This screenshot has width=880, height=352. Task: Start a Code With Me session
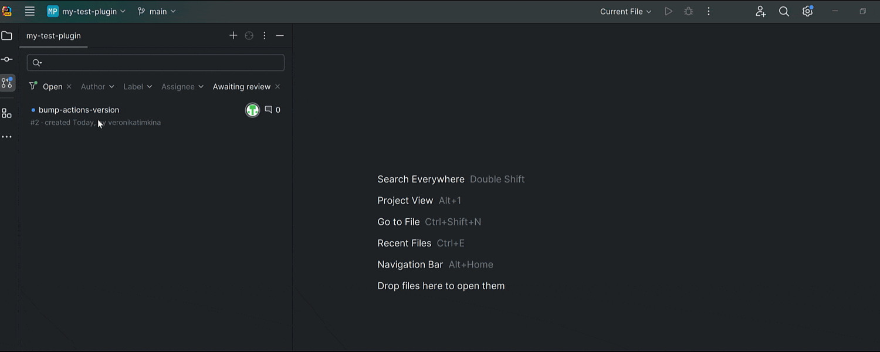click(x=760, y=11)
